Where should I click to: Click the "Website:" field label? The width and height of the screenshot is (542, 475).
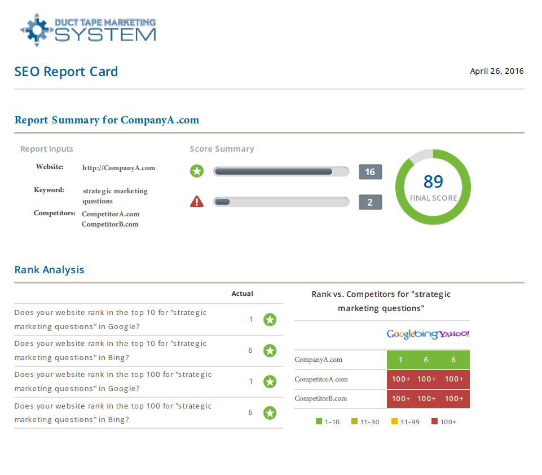click(x=50, y=167)
